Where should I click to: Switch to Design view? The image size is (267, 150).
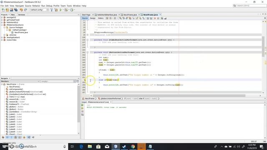[x=93, y=18]
